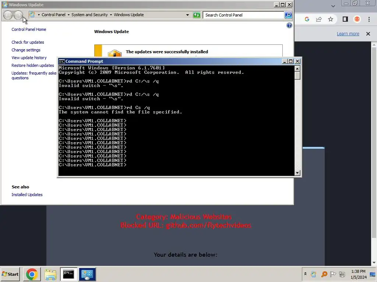Open View update history link
377x282 pixels.
click(x=29, y=58)
